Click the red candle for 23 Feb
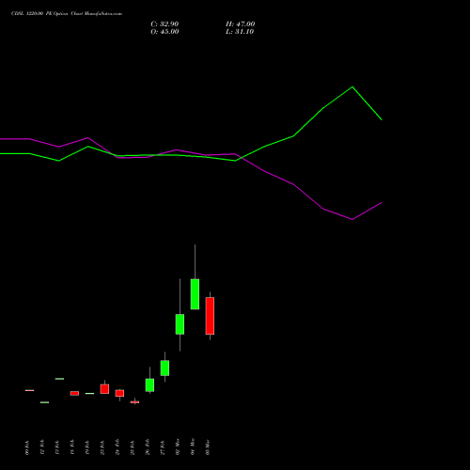Viewport: 470px width, 470px height. 104,389
